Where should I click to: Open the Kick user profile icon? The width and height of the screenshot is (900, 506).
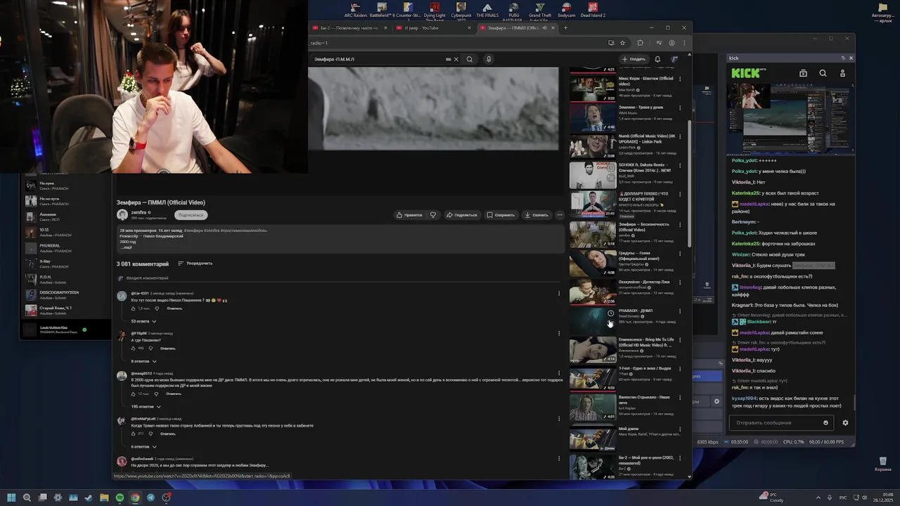[x=842, y=73]
